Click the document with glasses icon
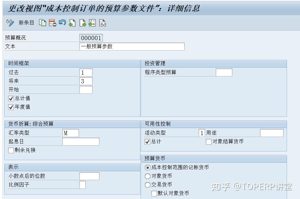 point(103,23)
